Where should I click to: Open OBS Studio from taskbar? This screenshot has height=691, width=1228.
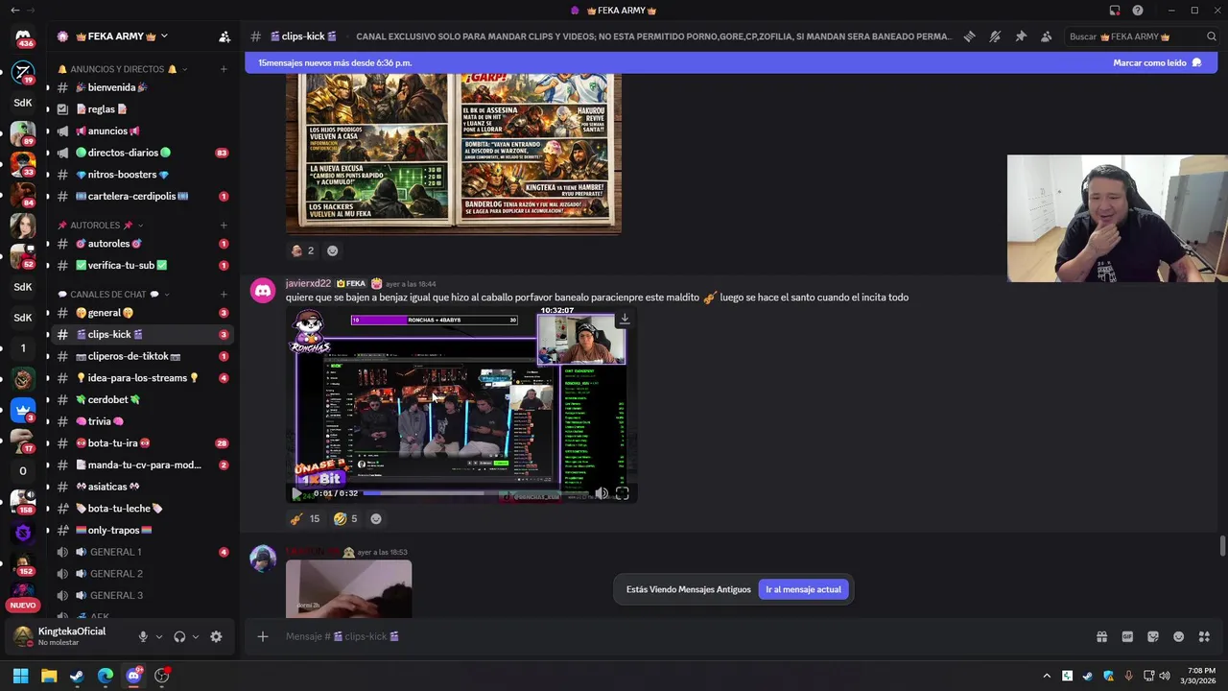[162, 676]
